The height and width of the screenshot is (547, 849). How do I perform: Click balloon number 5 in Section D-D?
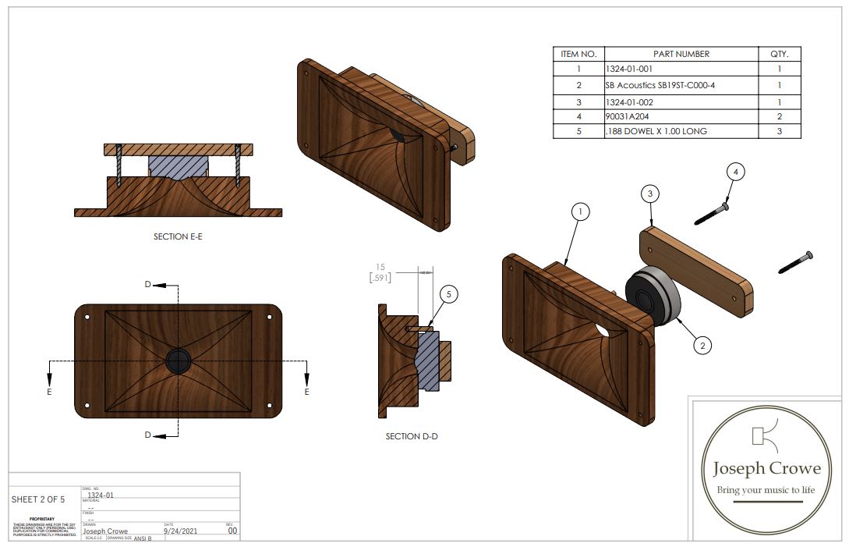click(448, 294)
